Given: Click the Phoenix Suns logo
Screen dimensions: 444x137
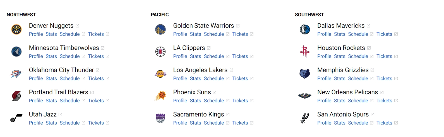Looking at the screenshot, I should pyautogui.click(x=160, y=96).
